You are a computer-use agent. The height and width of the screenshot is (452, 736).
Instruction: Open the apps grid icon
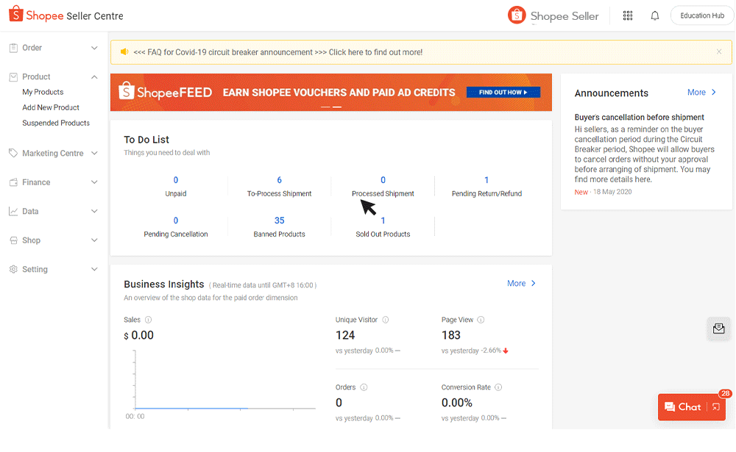[x=628, y=15]
